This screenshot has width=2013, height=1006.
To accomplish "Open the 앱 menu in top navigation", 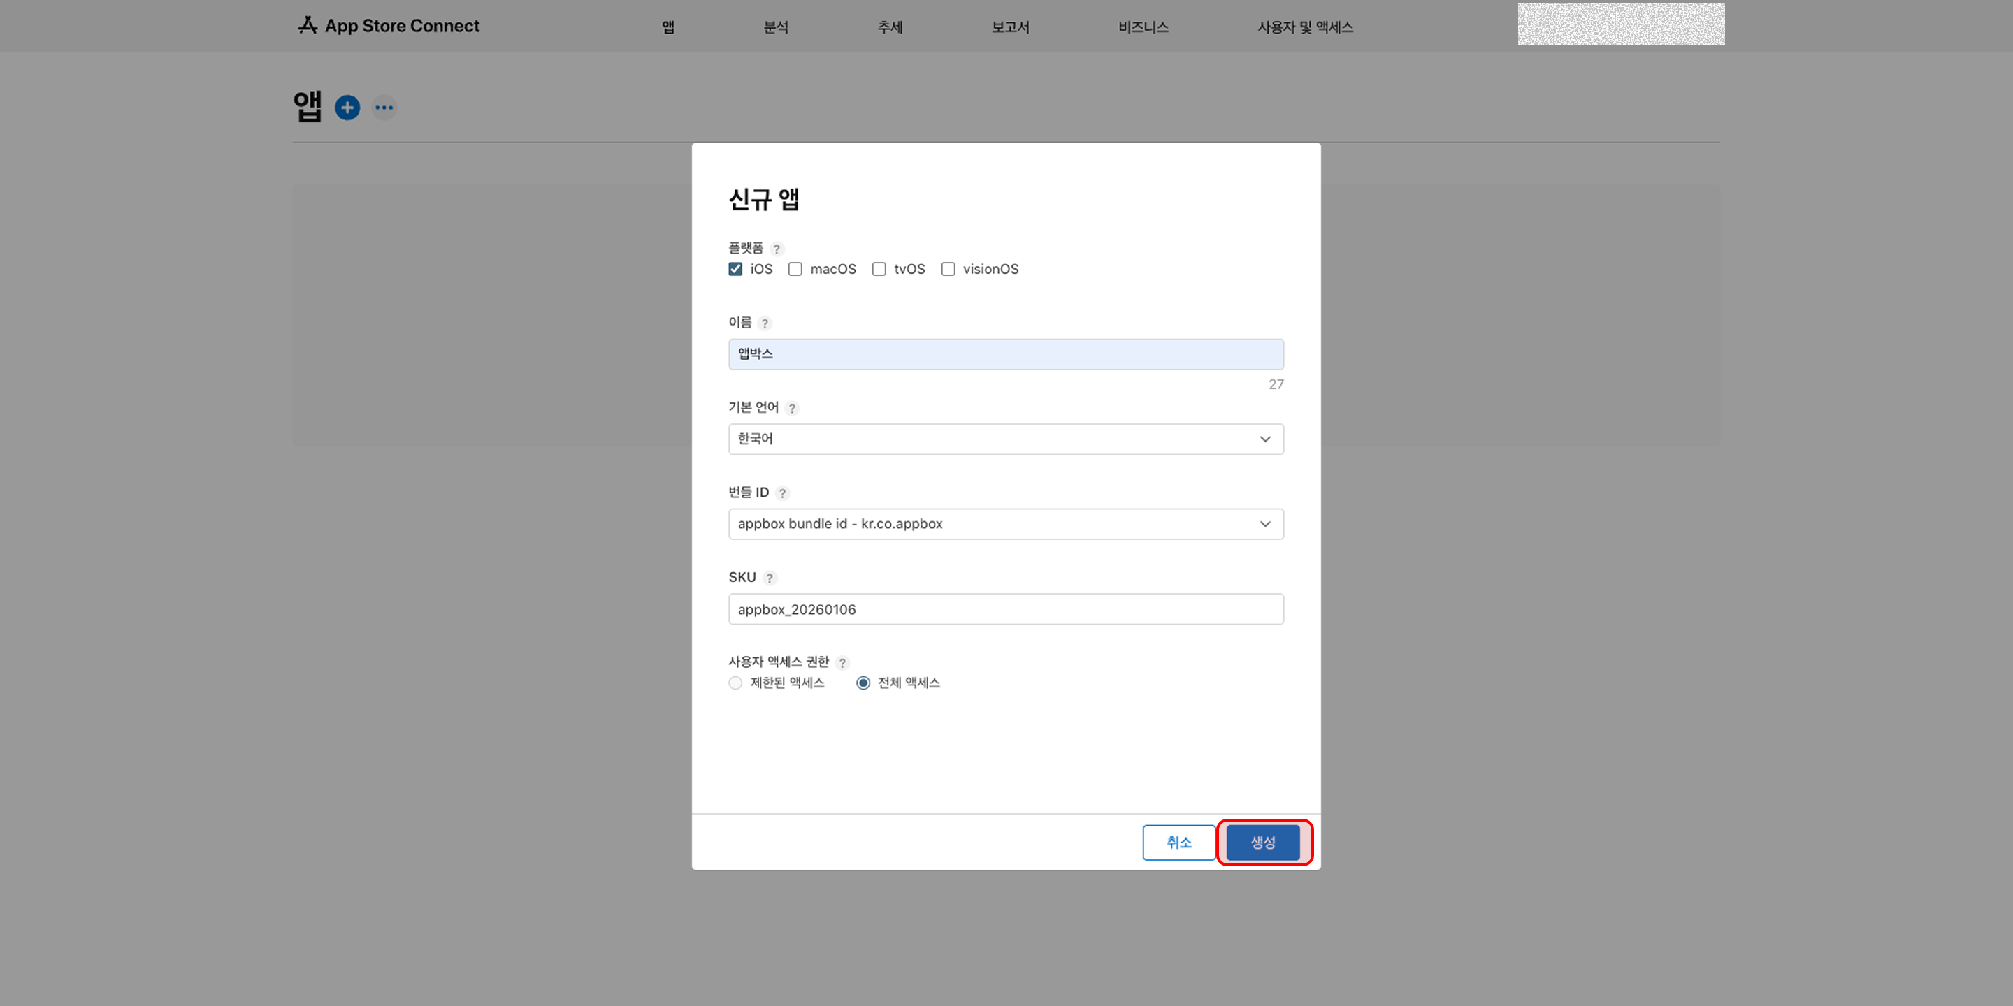I will [668, 27].
